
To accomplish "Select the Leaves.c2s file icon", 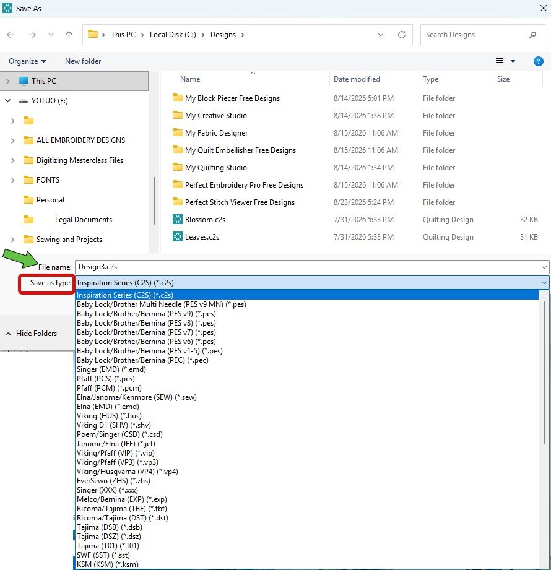I will tap(178, 236).
